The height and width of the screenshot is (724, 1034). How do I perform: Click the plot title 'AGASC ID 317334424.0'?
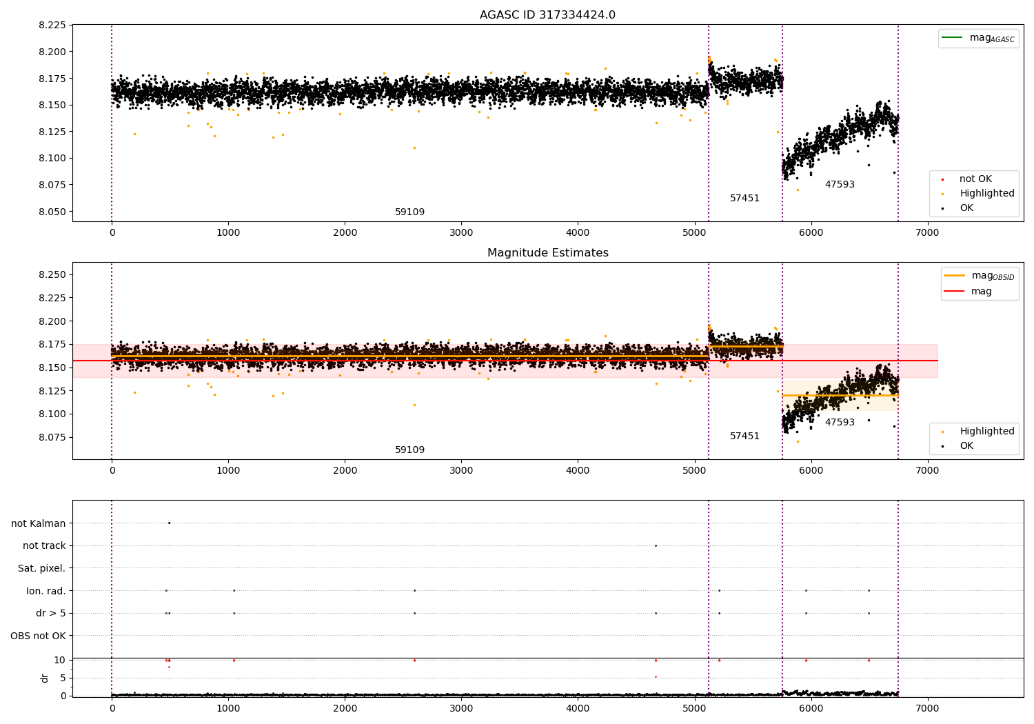[x=547, y=15]
